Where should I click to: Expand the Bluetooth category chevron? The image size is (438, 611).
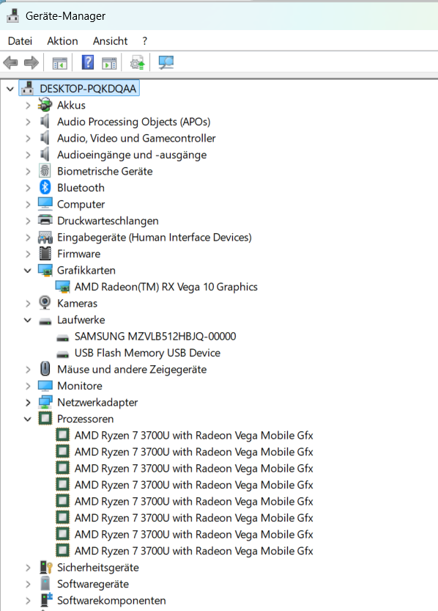(x=28, y=188)
